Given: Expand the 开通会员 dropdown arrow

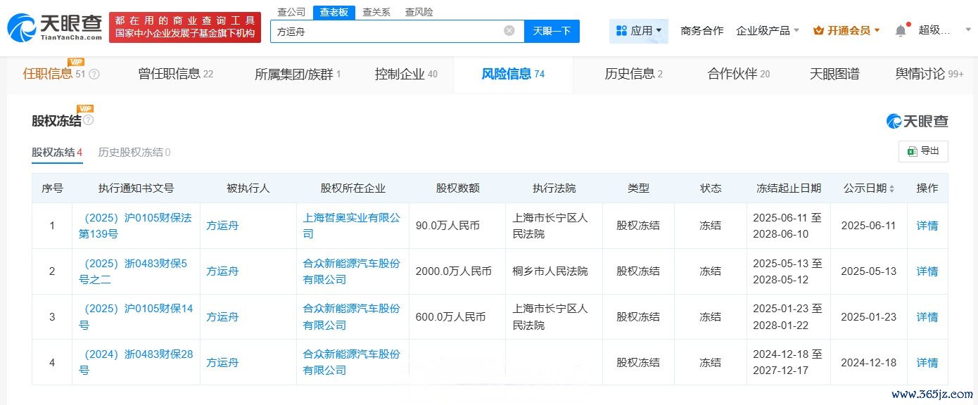Looking at the screenshot, I should point(877,30).
